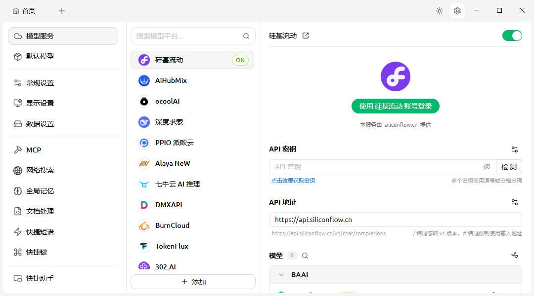Show the hidden API key with the eye icon
The image size is (534, 296).
click(x=488, y=166)
